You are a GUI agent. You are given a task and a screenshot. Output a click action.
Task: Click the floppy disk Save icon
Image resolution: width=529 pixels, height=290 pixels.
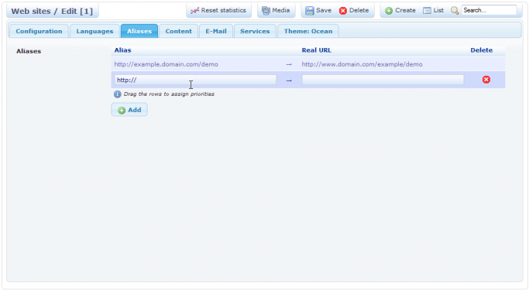310,11
